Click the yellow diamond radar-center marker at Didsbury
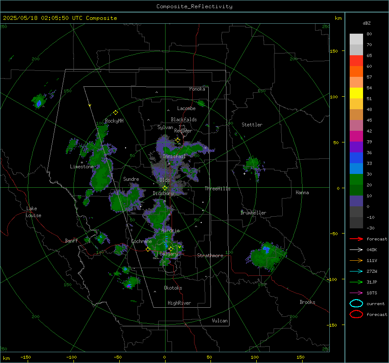Screen dimensions: 389x363 click(x=165, y=188)
